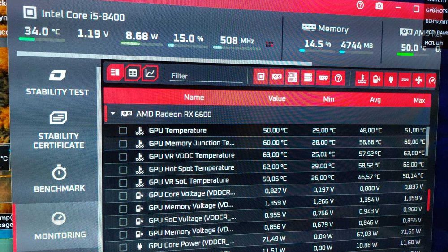Click the voltage icon of GPU Core Voltage row

coord(139,196)
